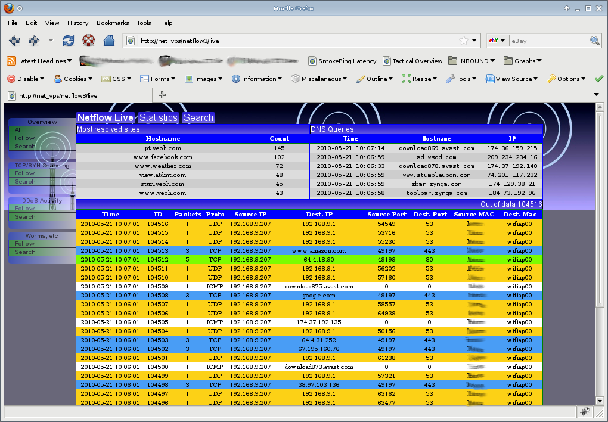This screenshot has height=422, width=608.
Task: Click the page scrollbar's down arrow
Action: coord(600,401)
